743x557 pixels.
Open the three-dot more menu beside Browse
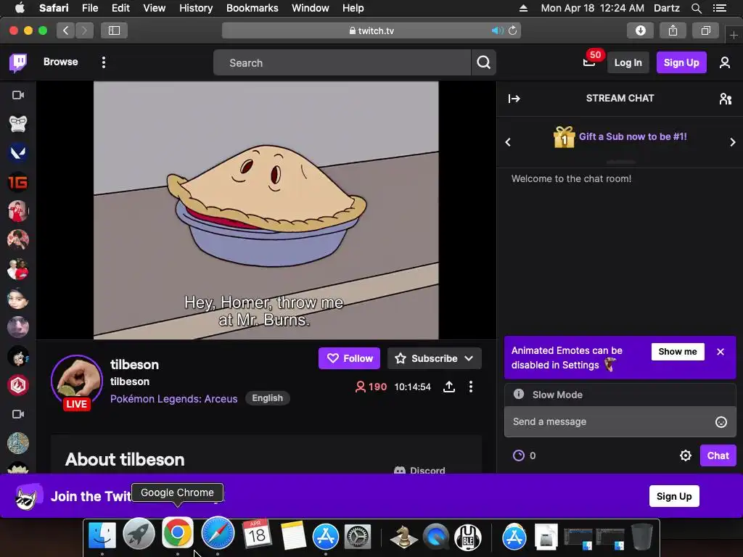pos(104,62)
